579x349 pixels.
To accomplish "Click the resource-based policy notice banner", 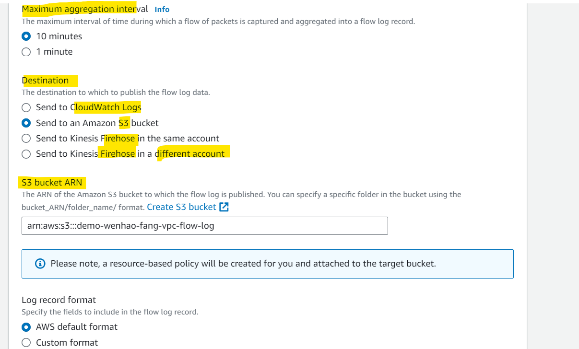I will 268,264.
